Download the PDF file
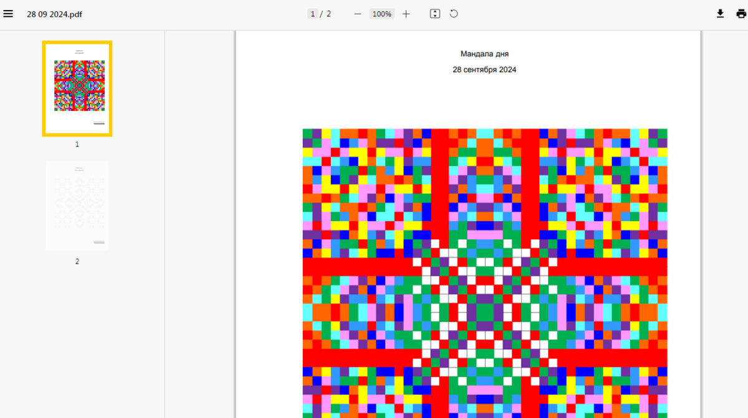Image resolution: width=748 pixels, height=418 pixels. click(720, 14)
